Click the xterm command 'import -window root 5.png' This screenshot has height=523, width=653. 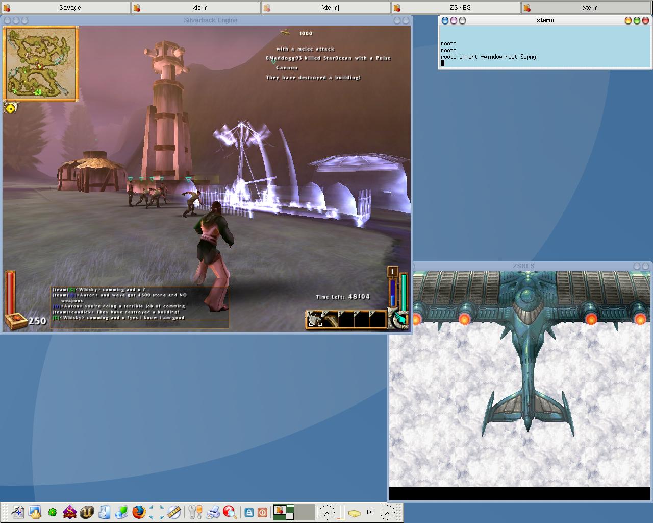pos(497,57)
